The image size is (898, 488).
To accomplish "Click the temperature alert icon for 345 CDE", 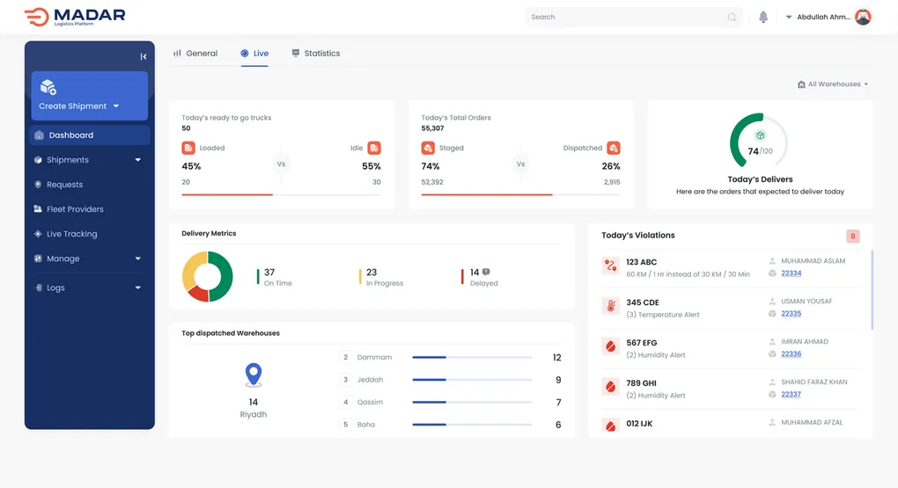I will tap(610, 306).
